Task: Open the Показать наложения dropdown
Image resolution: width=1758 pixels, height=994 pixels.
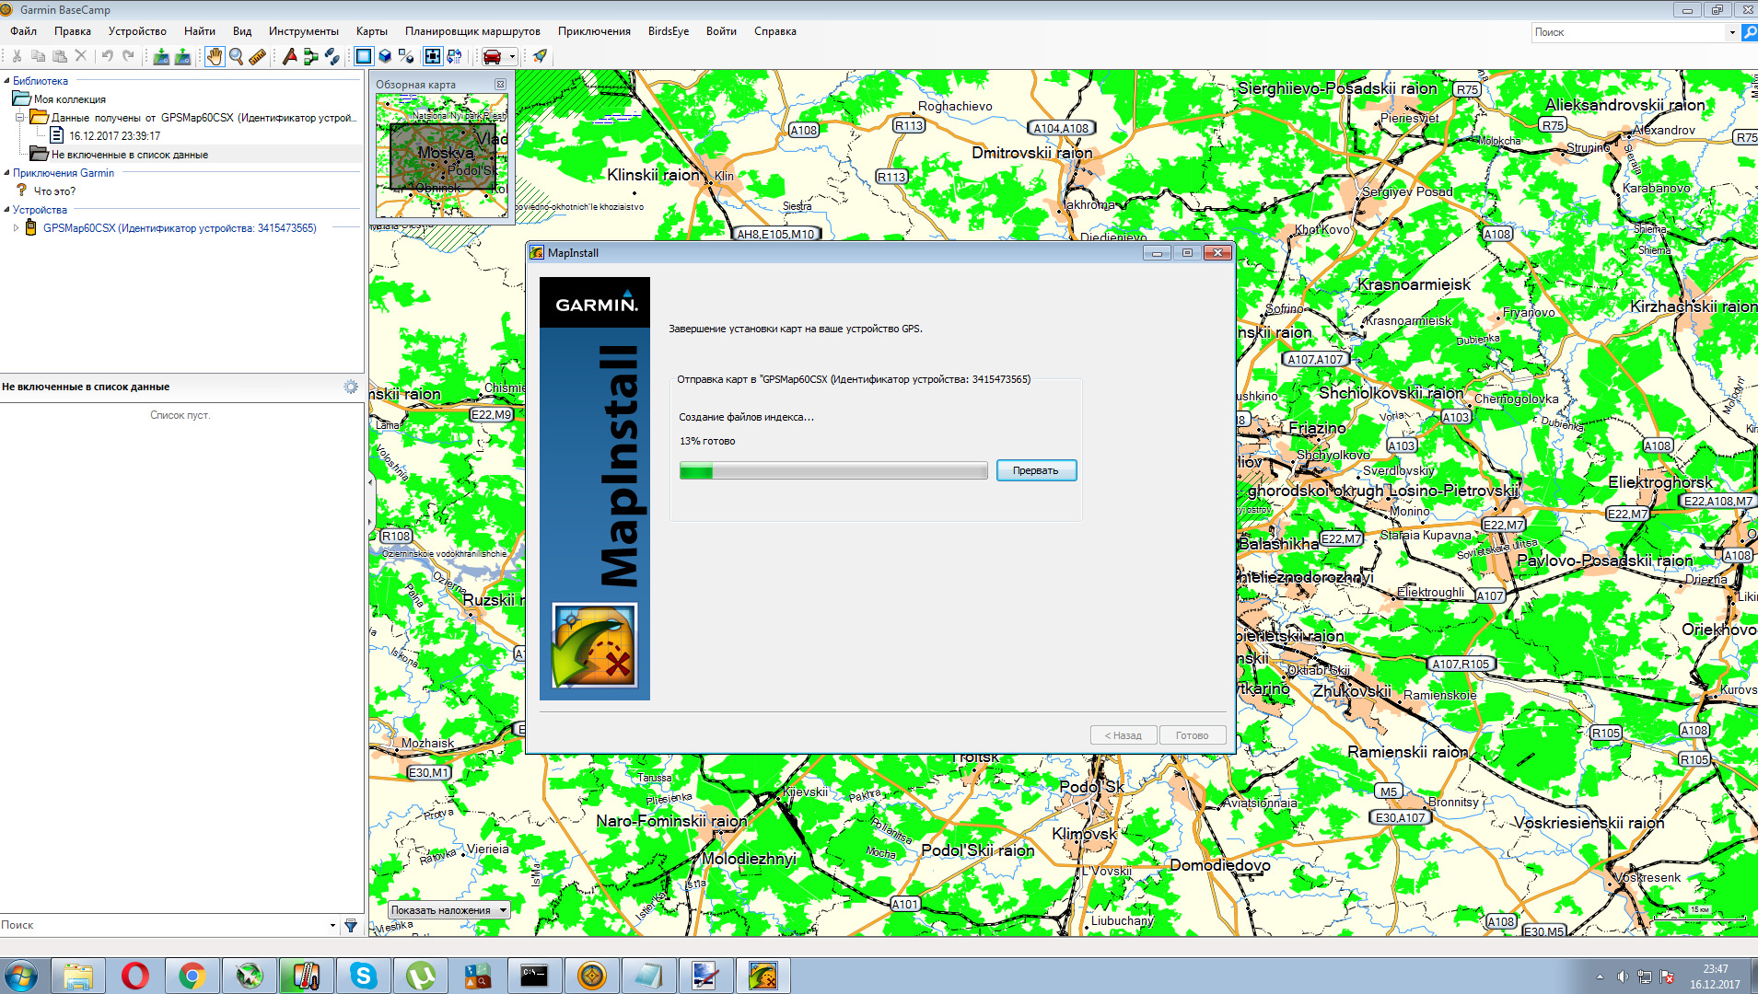Action: (448, 910)
